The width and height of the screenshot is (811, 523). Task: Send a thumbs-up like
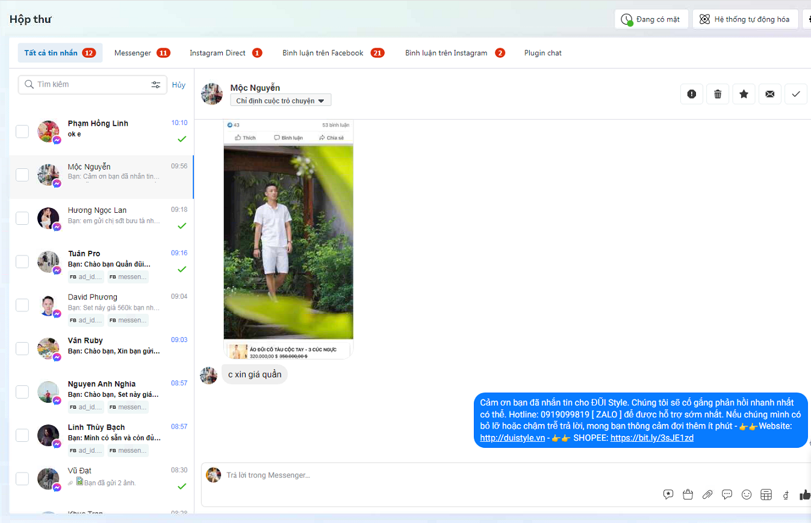click(805, 495)
